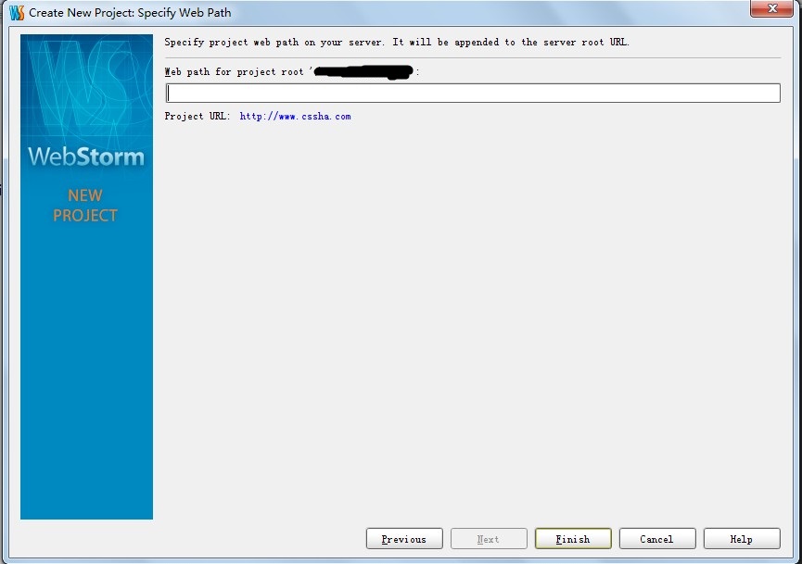Click the 'Project URL:' label
Image resolution: width=802 pixels, height=564 pixels.
click(197, 117)
